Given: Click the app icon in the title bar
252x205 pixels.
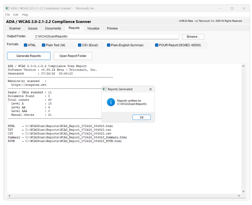Looking at the screenshot, I should point(7,8).
